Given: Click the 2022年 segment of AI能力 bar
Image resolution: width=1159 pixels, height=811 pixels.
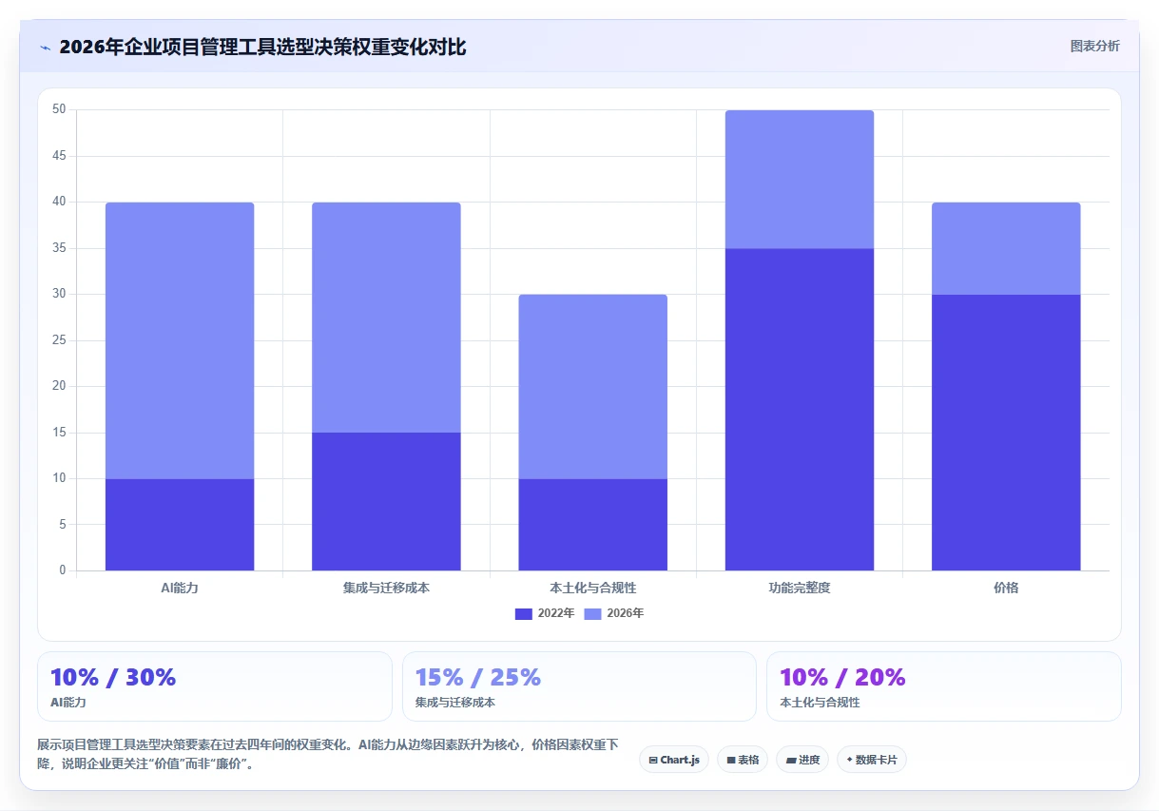Looking at the screenshot, I should tap(180, 524).
